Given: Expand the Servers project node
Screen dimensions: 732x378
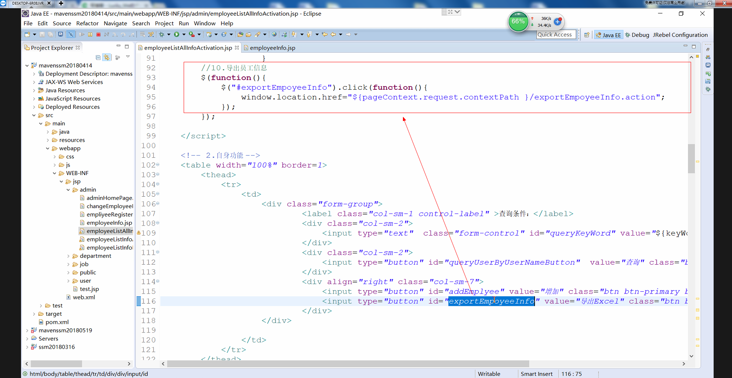Looking at the screenshot, I should coord(27,339).
